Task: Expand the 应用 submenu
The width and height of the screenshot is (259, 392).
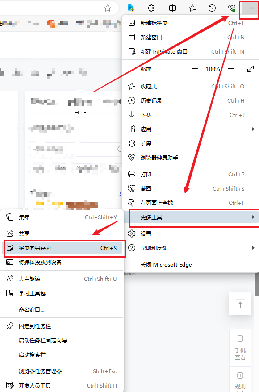Action: [191, 129]
